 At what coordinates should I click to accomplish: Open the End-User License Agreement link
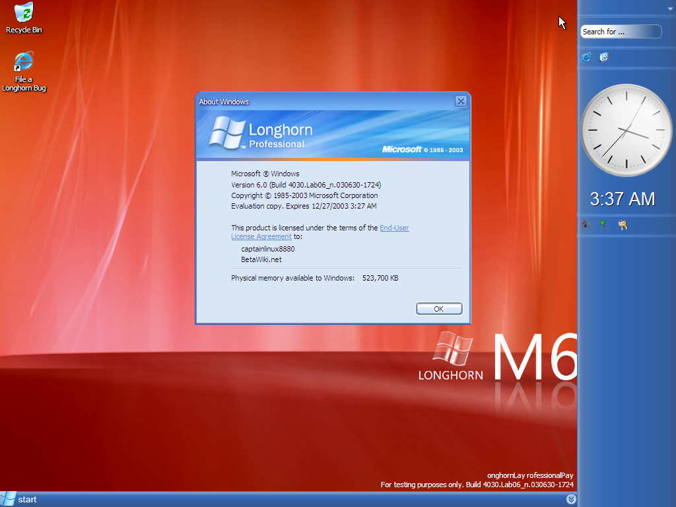[320, 232]
